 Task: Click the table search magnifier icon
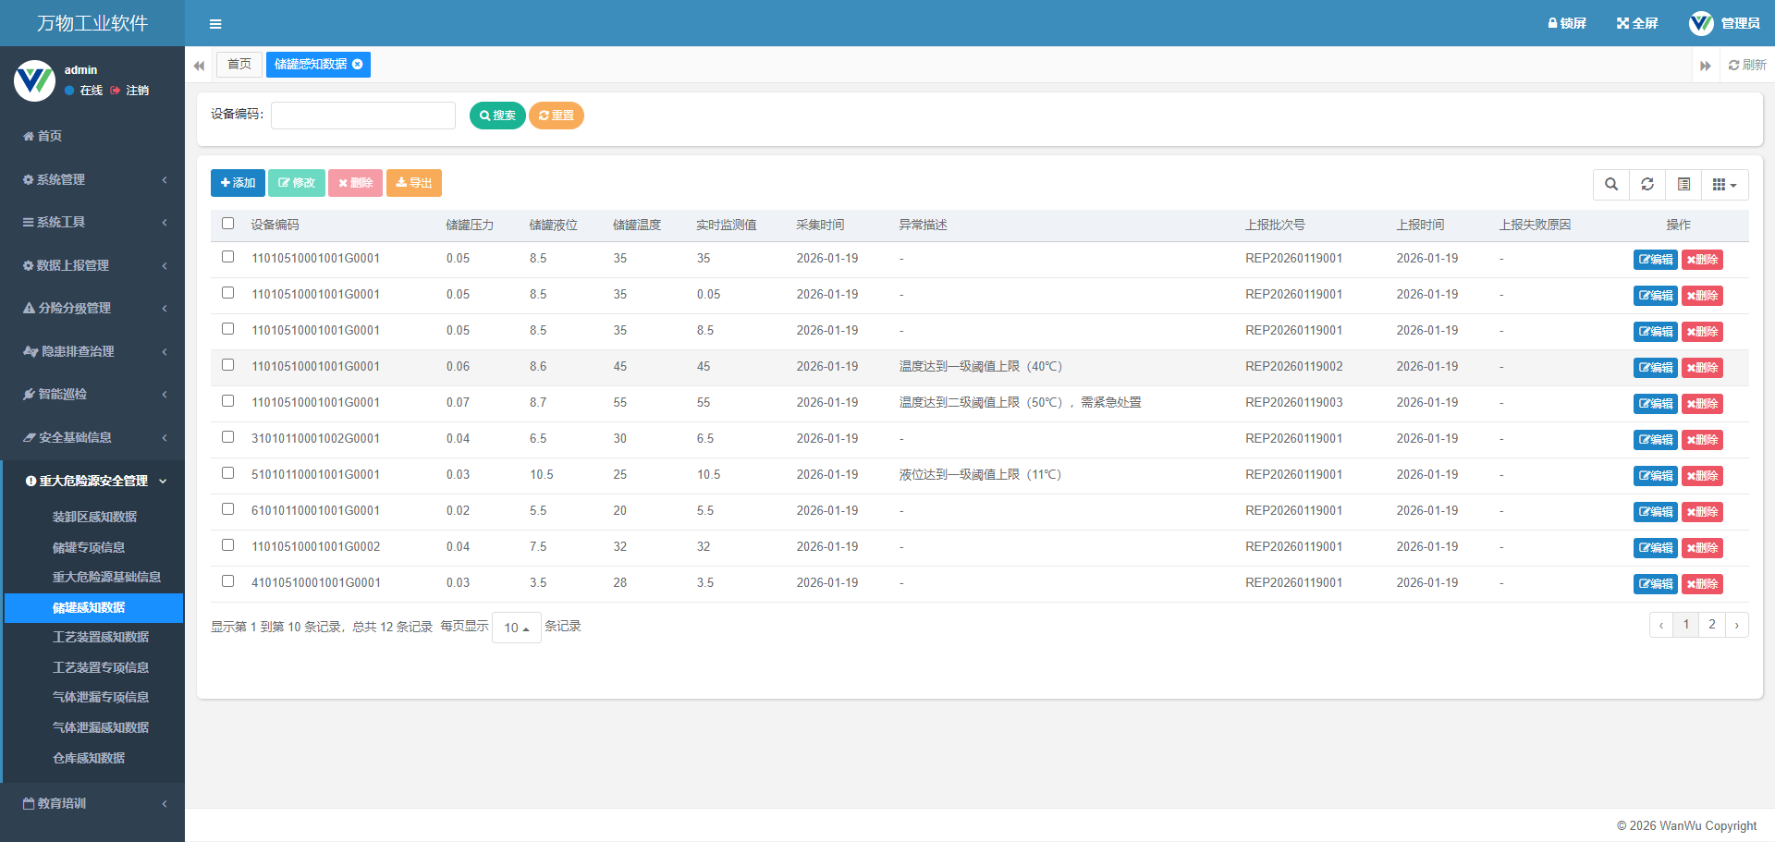pyautogui.click(x=1611, y=184)
